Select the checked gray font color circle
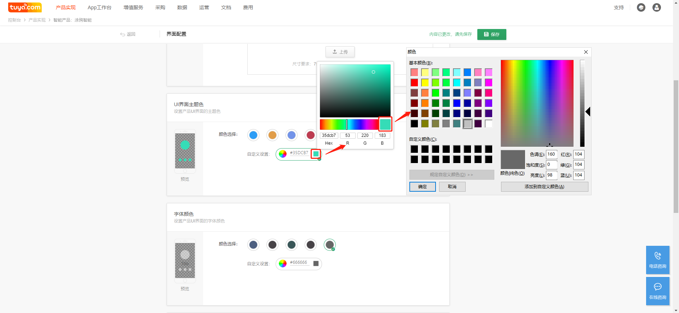 (330, 245)
